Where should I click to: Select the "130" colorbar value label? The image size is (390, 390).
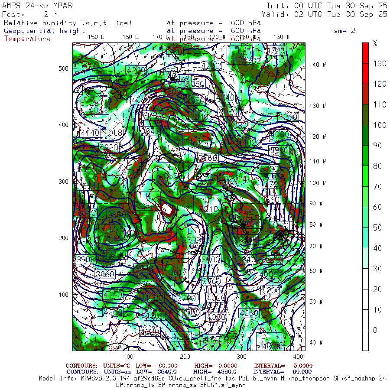[x=380, y=64]
